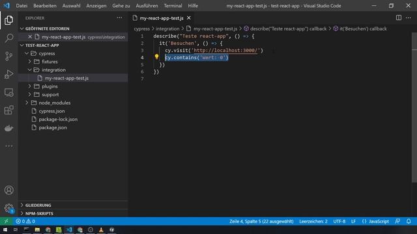Screen dimensions: 417x234
Task: Expand the node_modules folder
Action: click(27, 103)
